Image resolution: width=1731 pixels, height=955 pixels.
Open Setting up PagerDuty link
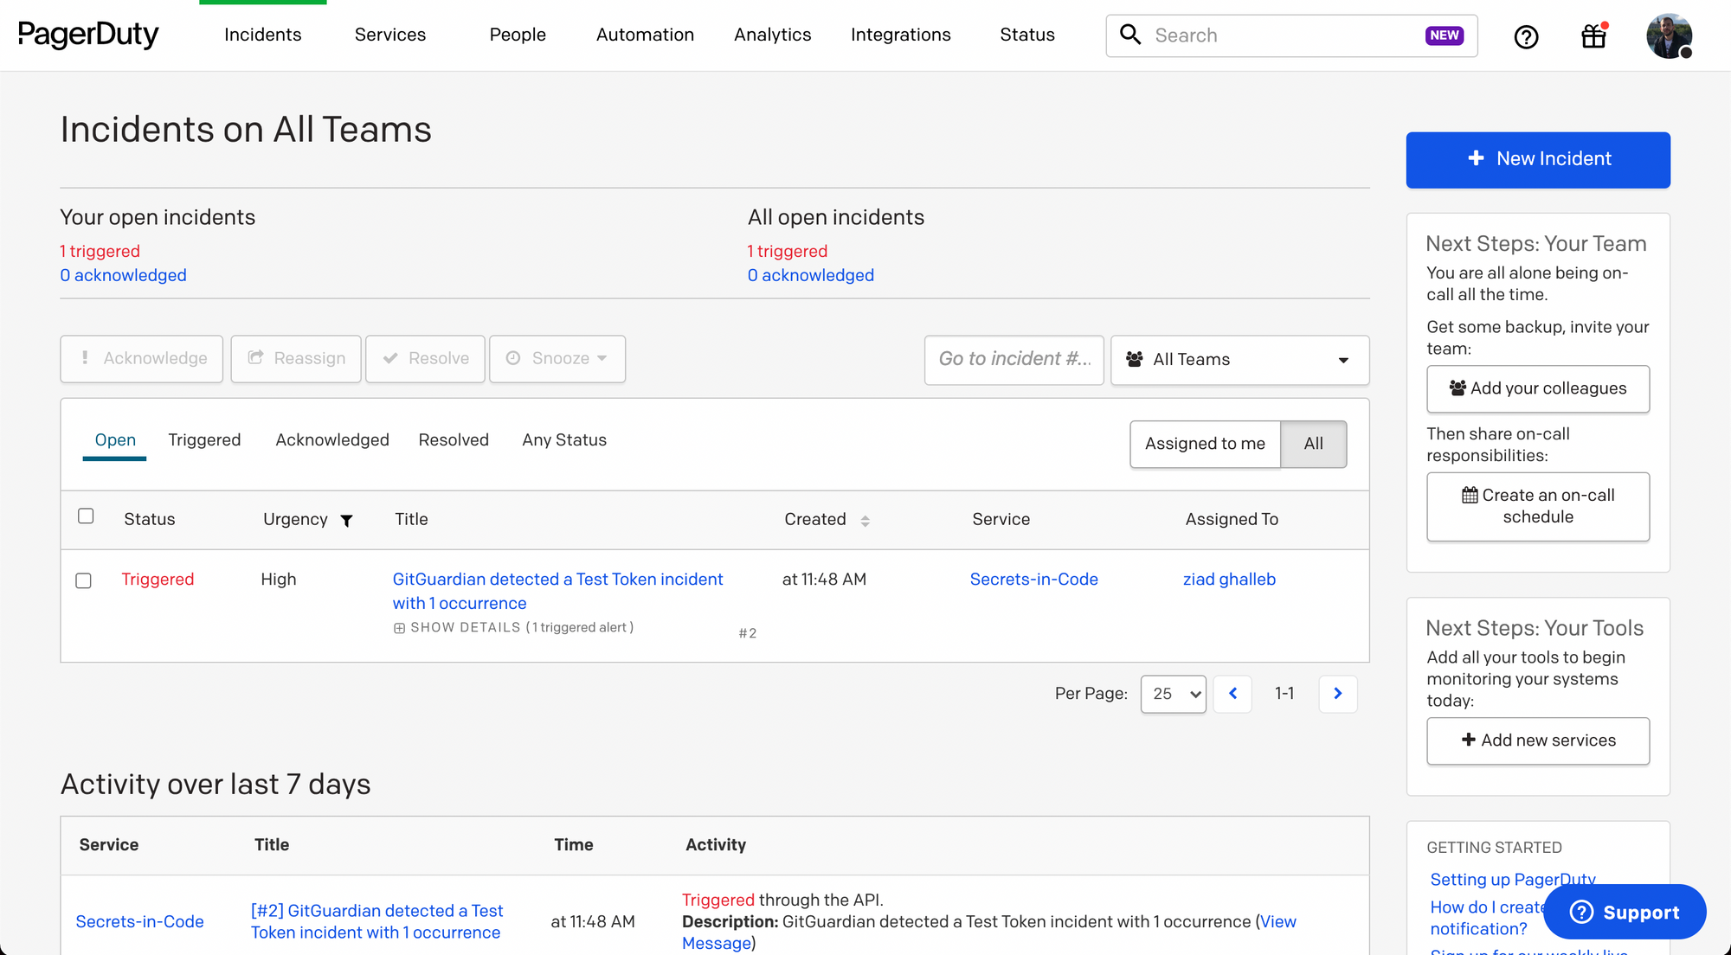[x=1512, y=880]
